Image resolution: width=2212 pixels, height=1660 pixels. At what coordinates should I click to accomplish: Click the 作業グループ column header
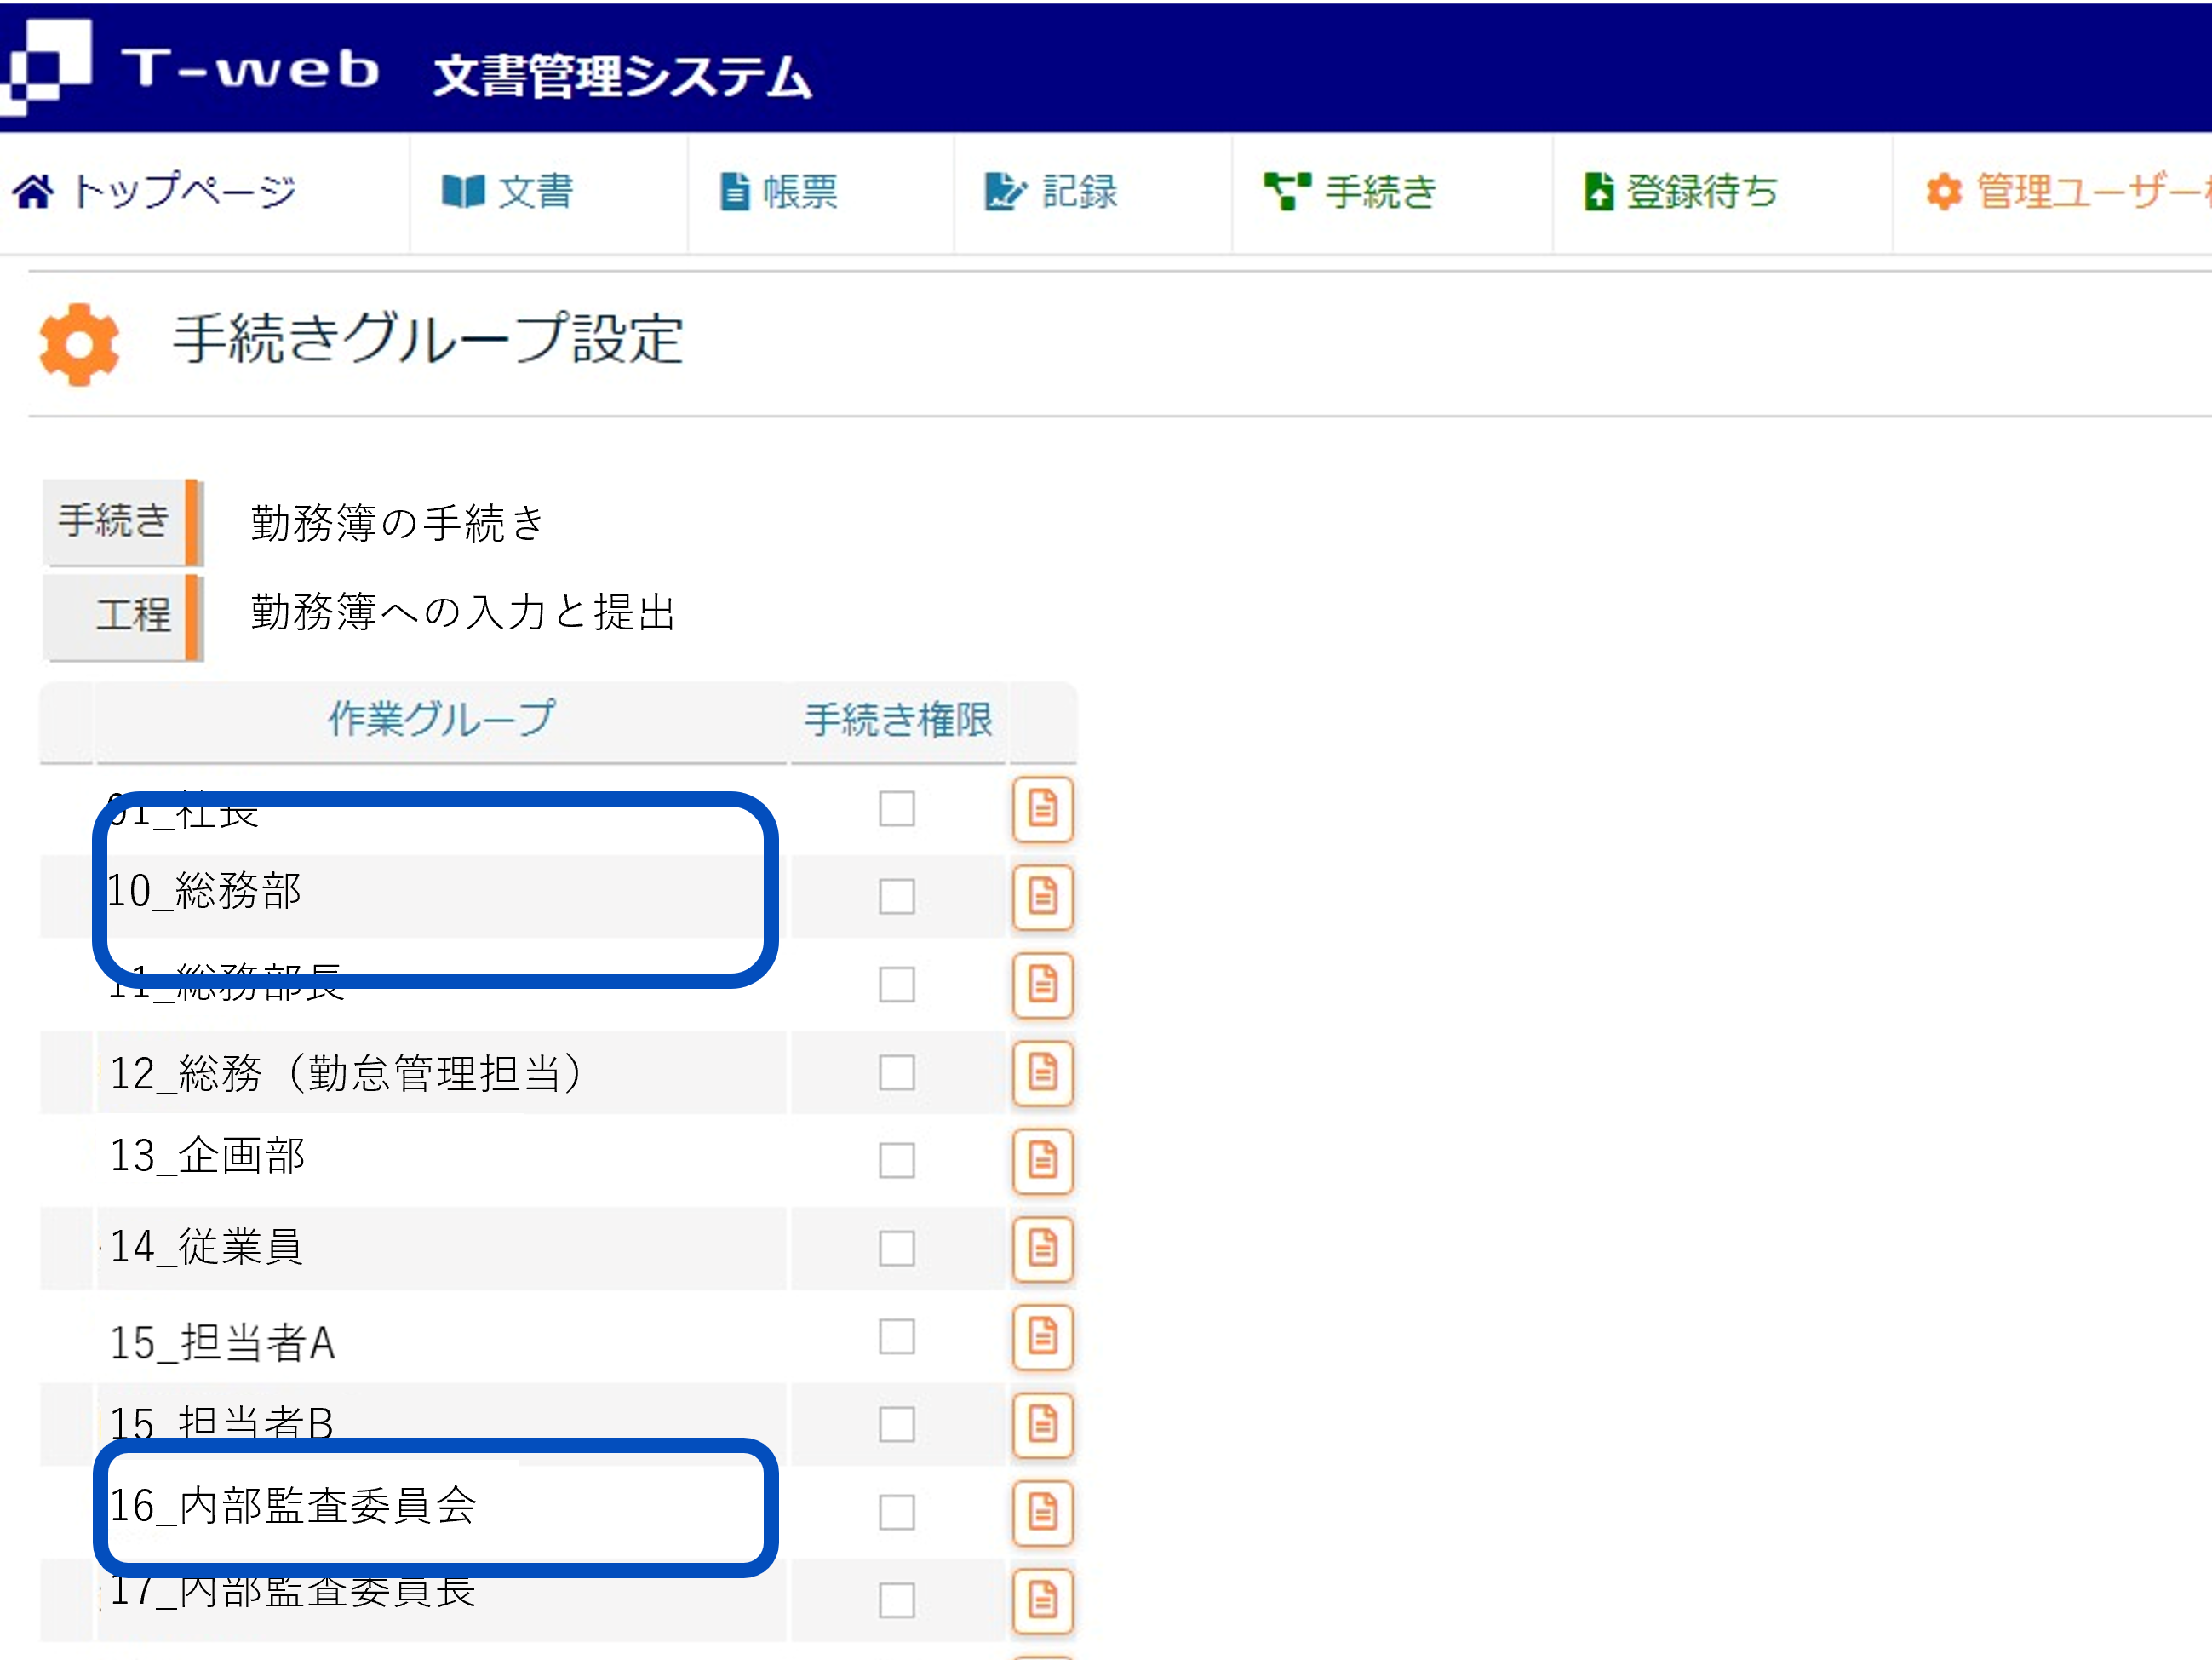tap(441, 720)
